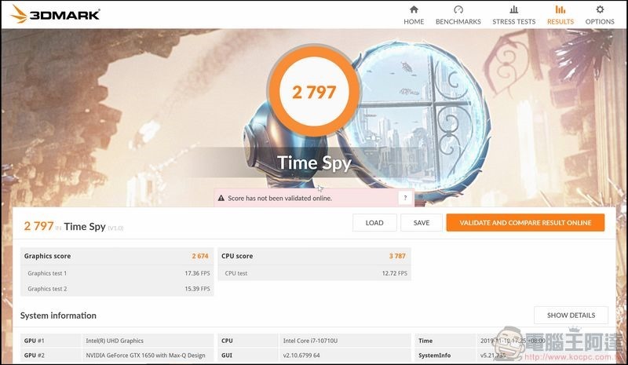The image size is (628, 365).
Task: Switch to the HOME tab label
Action: pos(414,22)
